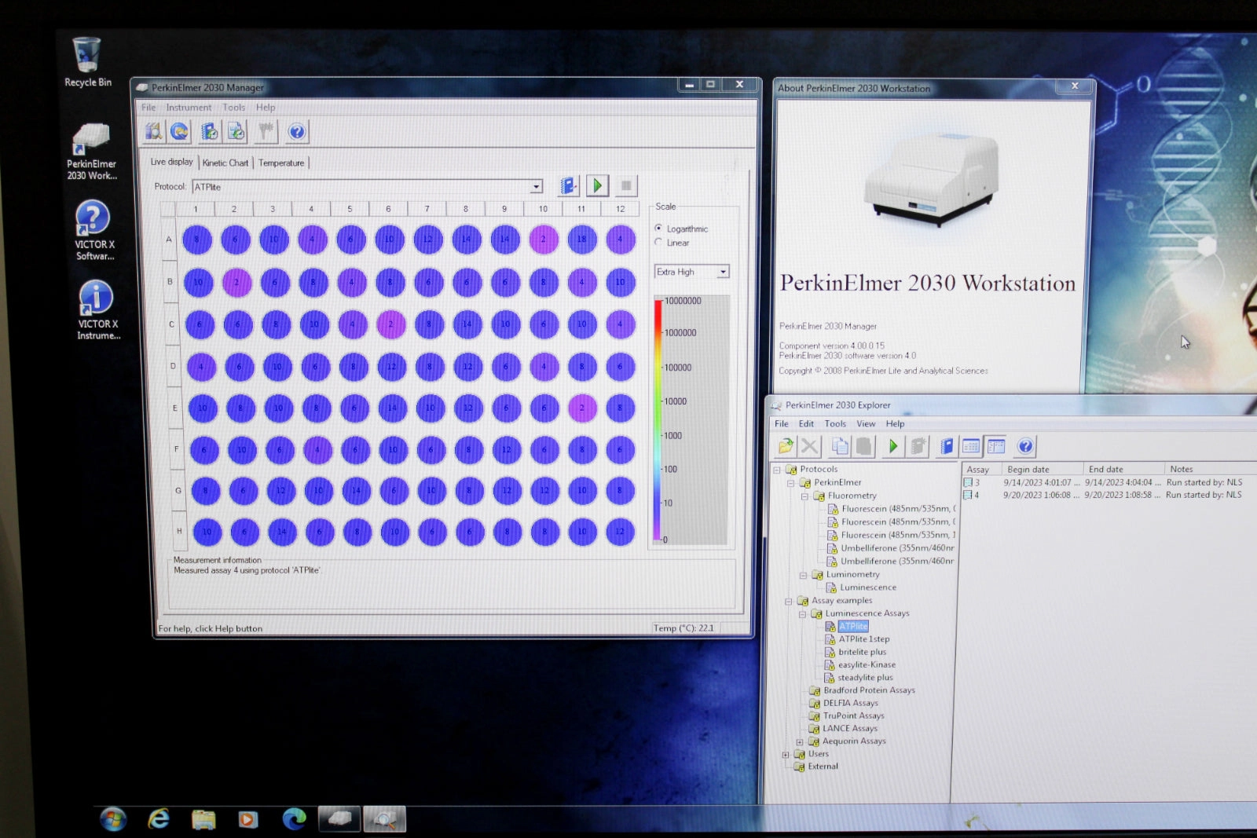Collapse the Luminescence Assays folder expander
Image resolution: width=1257 pixels, height=838 pixels.
[x=802, y=614]
